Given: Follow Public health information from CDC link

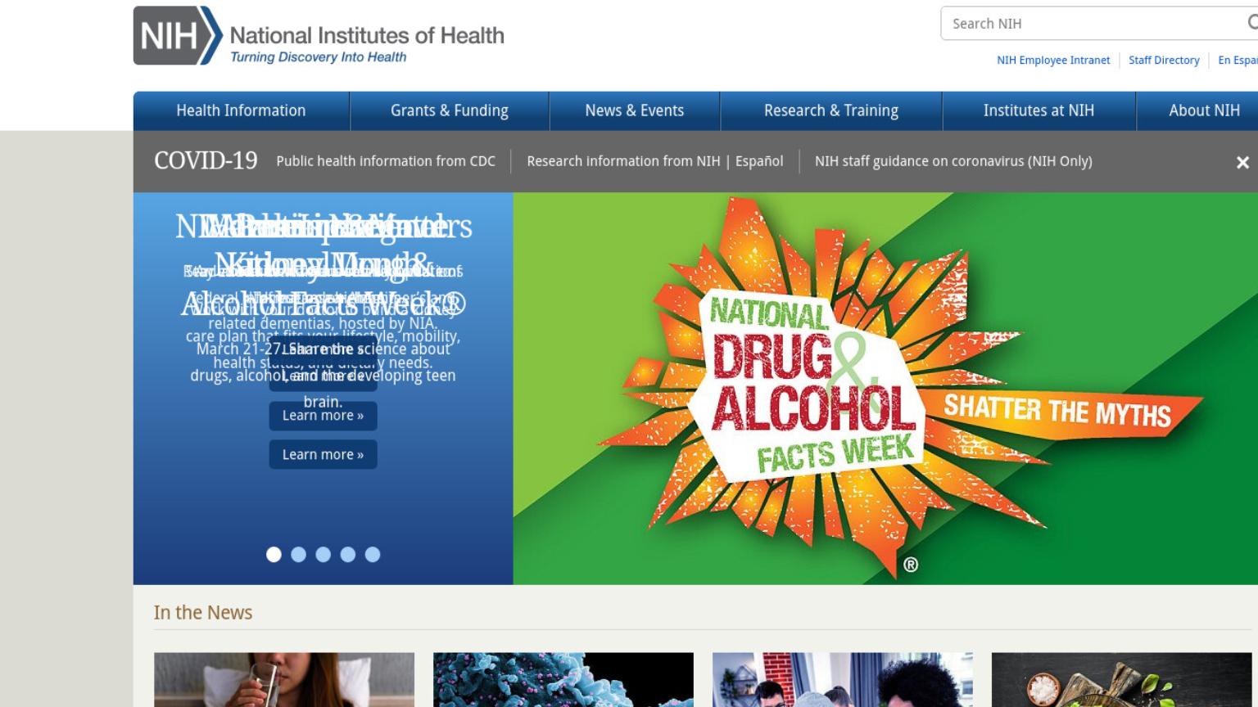Looking at the screenshot, I should click(386, 161).
